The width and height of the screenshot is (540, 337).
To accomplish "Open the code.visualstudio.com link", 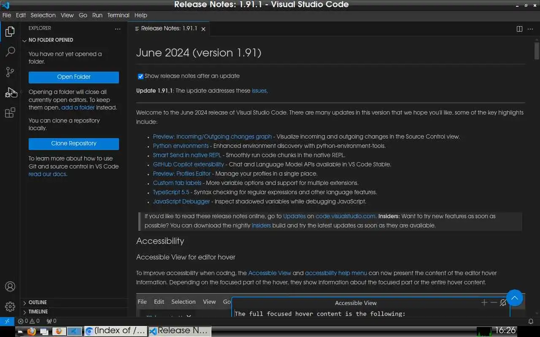I will [346, 216].
